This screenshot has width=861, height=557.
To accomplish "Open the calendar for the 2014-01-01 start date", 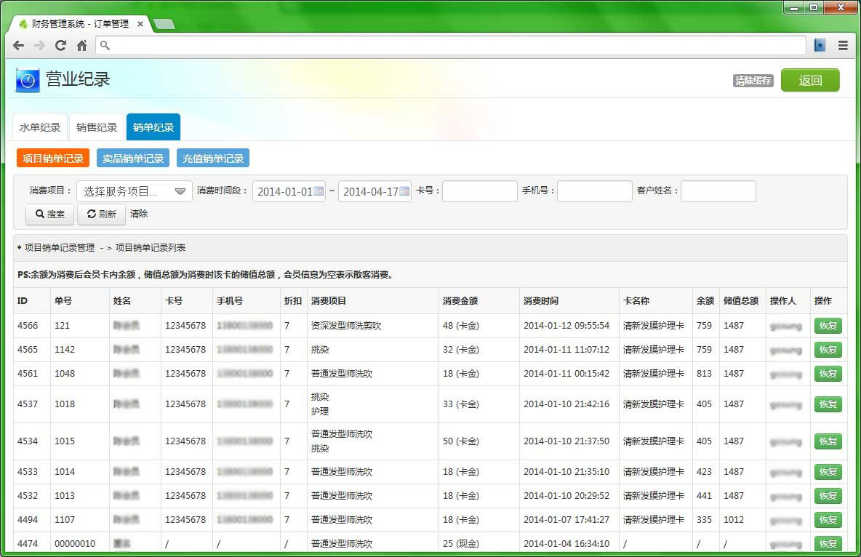I will coord(319,191).
